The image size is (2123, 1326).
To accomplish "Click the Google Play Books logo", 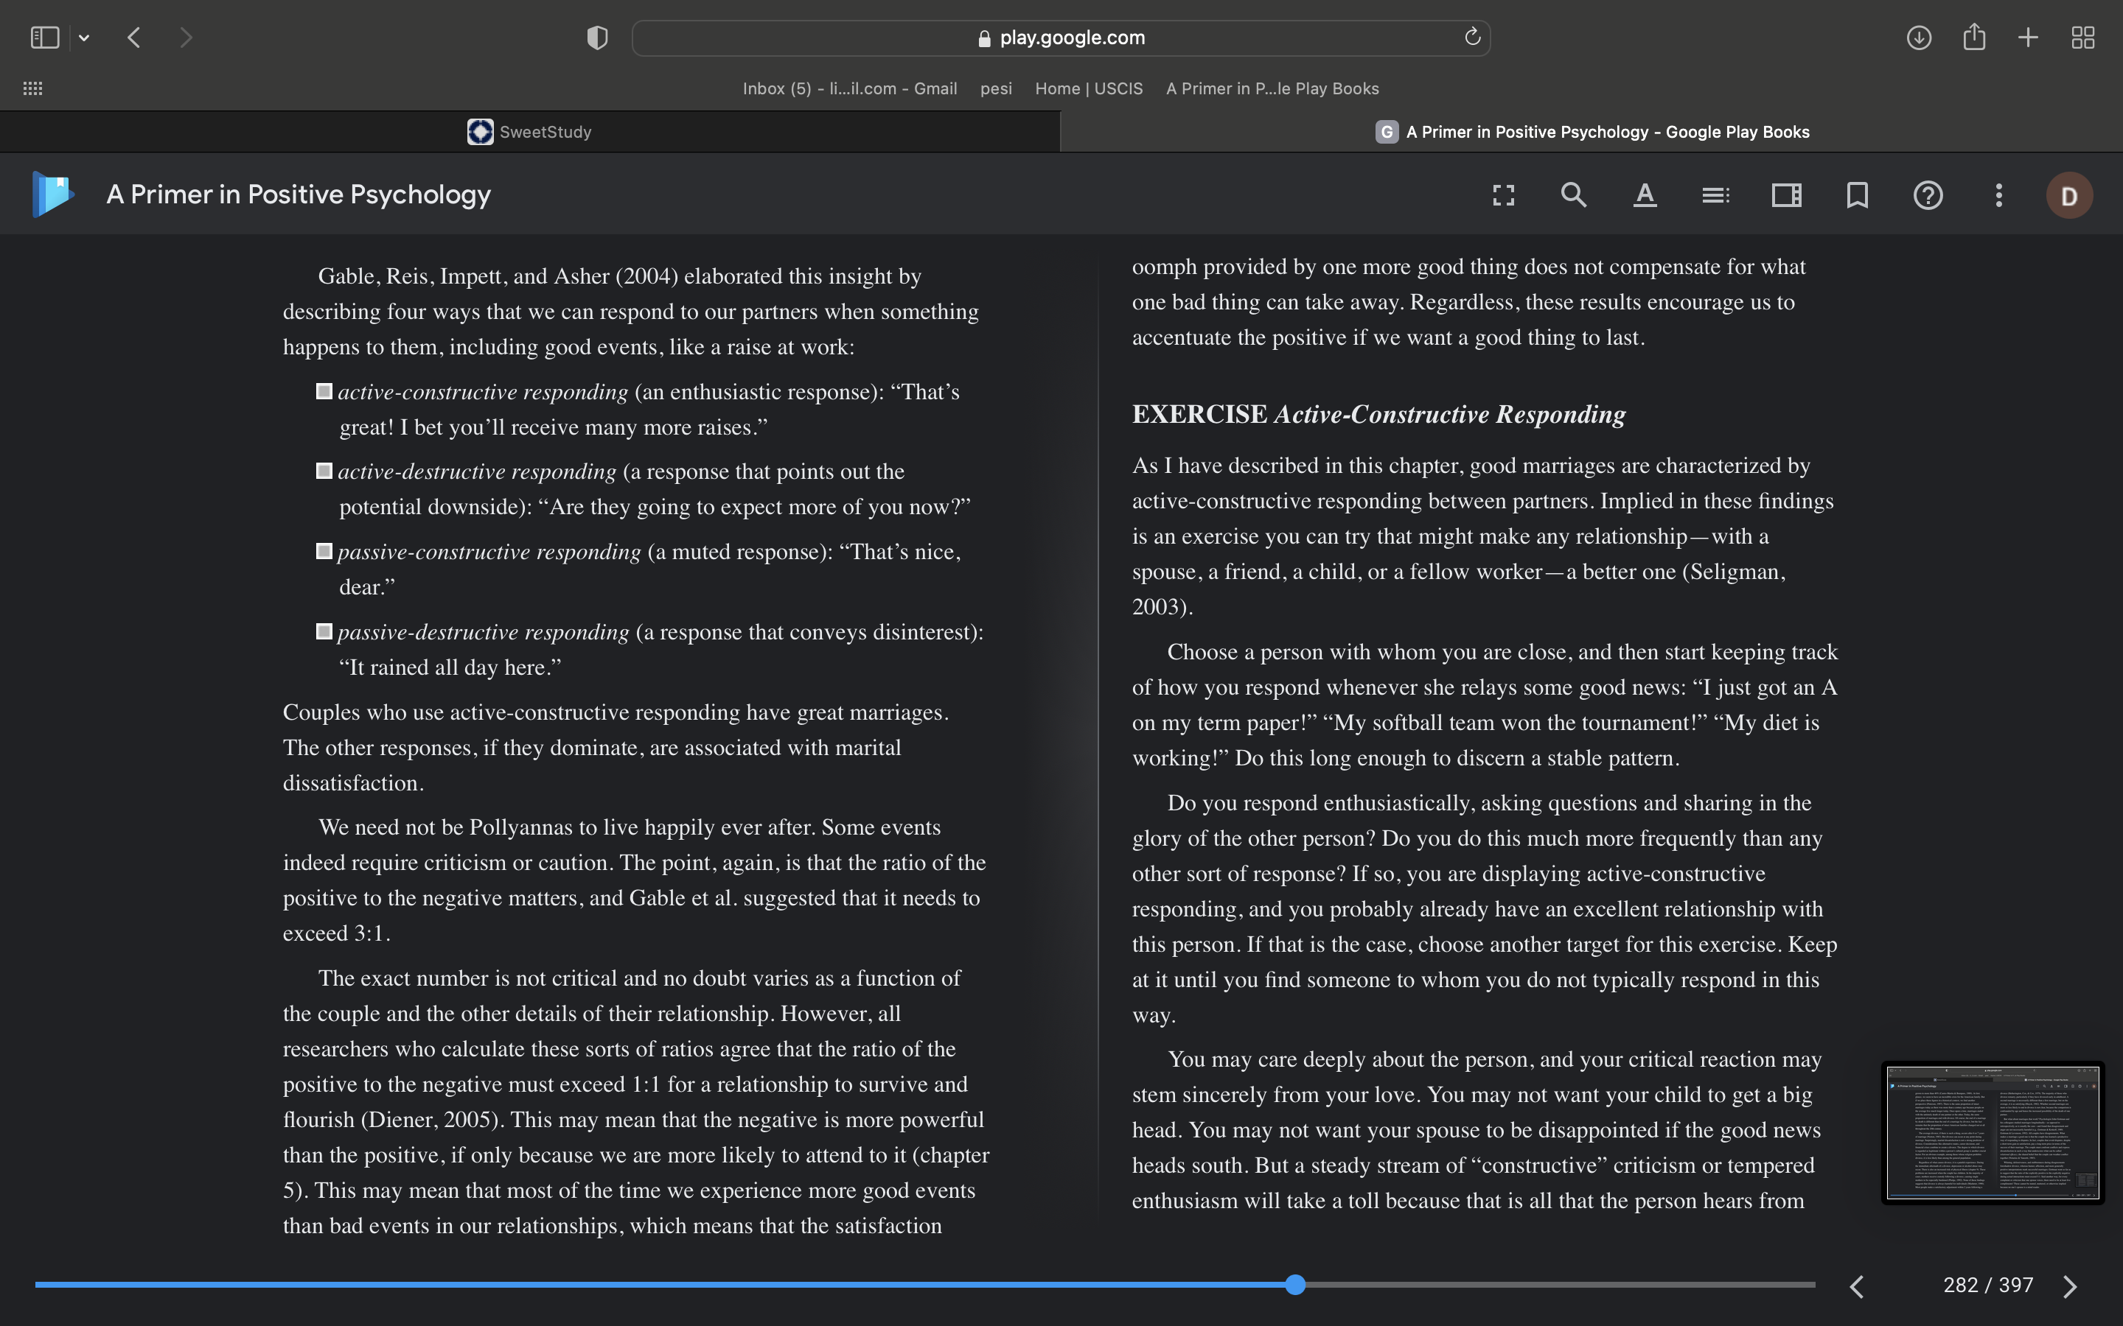I will (52, 194).
